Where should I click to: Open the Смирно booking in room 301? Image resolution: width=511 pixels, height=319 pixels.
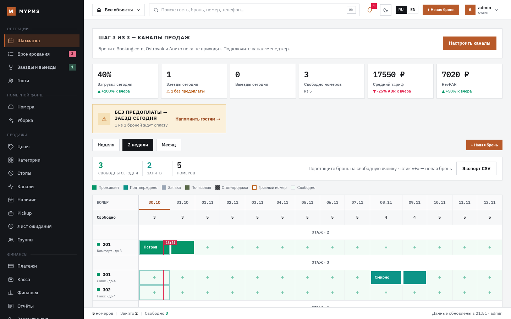(386, 278)
